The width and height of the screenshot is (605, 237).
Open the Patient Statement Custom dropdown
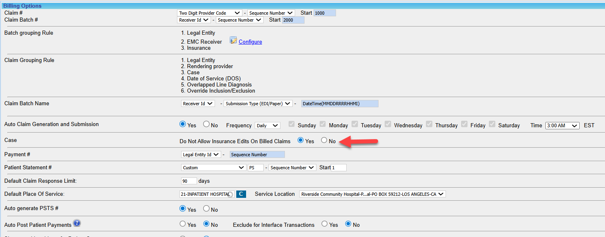point(213,168)
